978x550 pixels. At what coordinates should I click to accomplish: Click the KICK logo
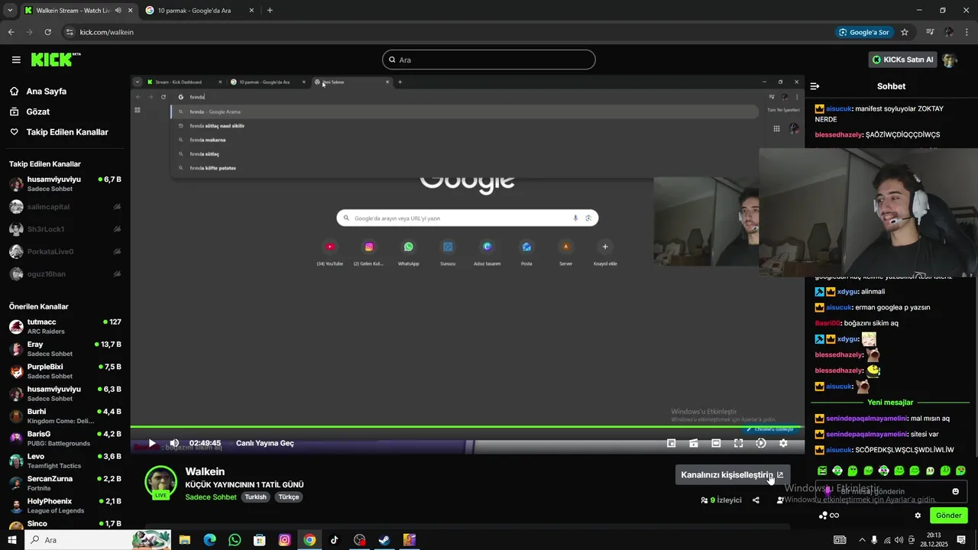(56, 60)
